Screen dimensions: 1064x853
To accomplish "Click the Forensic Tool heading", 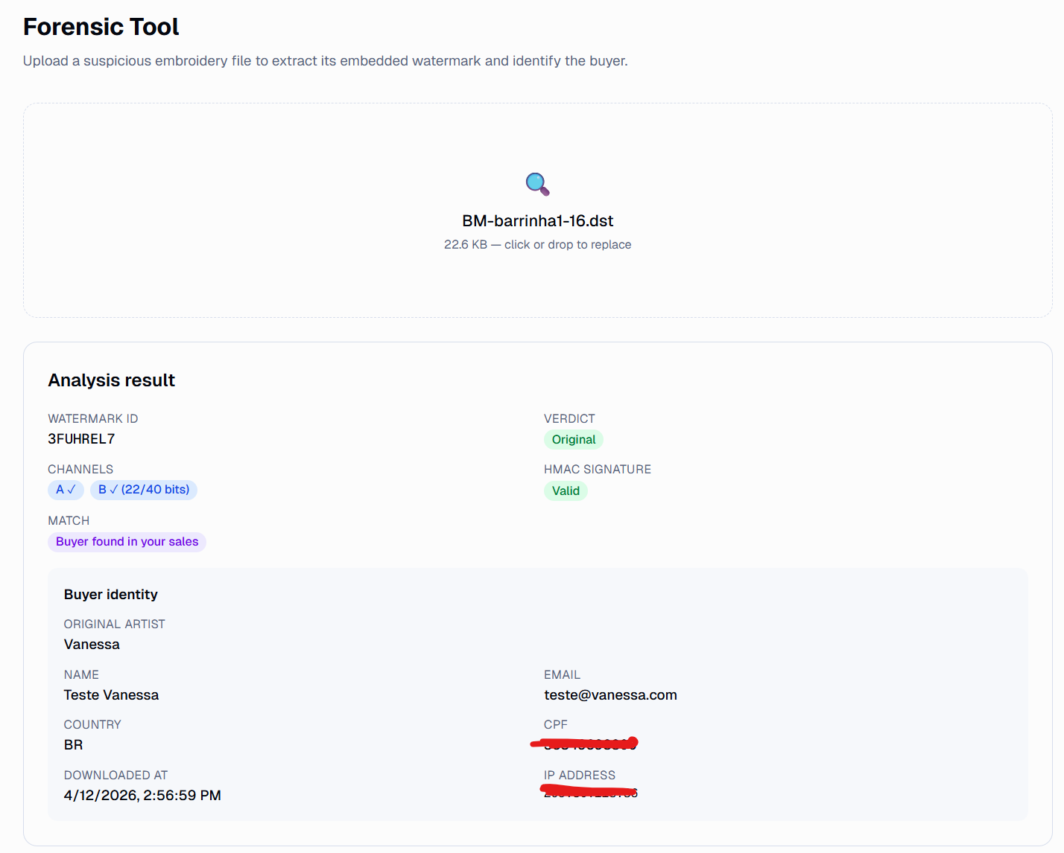I will coord(101,27).
